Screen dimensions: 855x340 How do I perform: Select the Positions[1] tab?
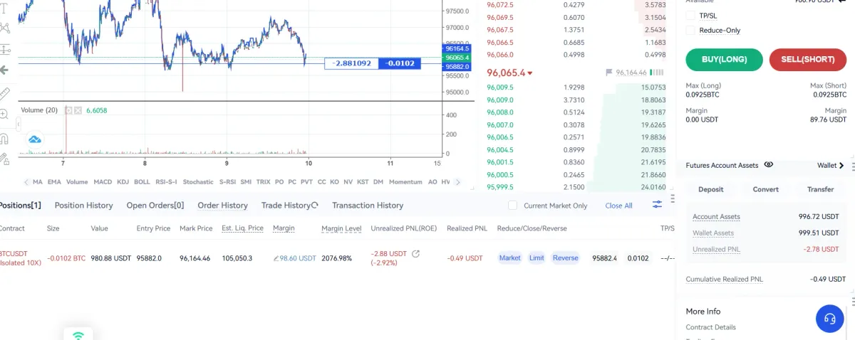point(20,205)
